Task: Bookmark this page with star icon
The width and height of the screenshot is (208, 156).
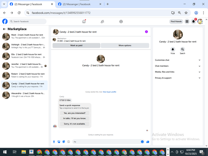Action: click(x=186, y=13)
